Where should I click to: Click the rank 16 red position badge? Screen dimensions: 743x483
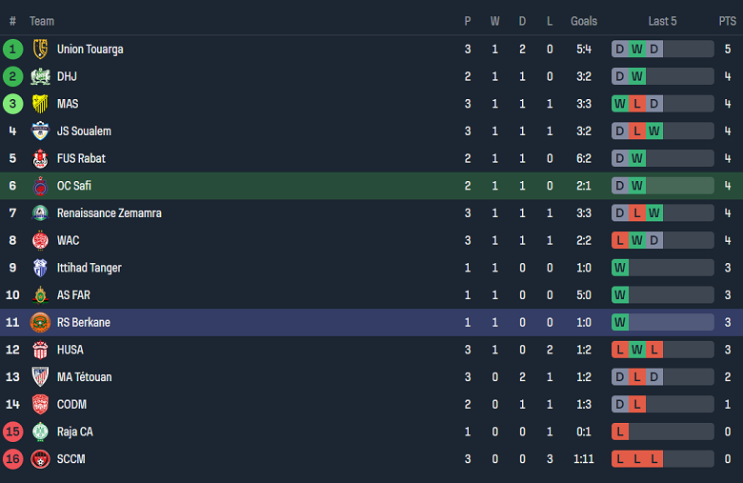(13, 459)
